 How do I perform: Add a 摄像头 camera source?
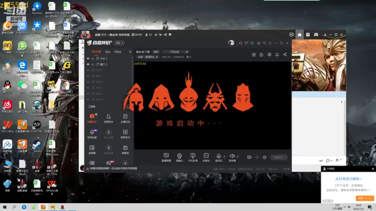click(180, 158)
